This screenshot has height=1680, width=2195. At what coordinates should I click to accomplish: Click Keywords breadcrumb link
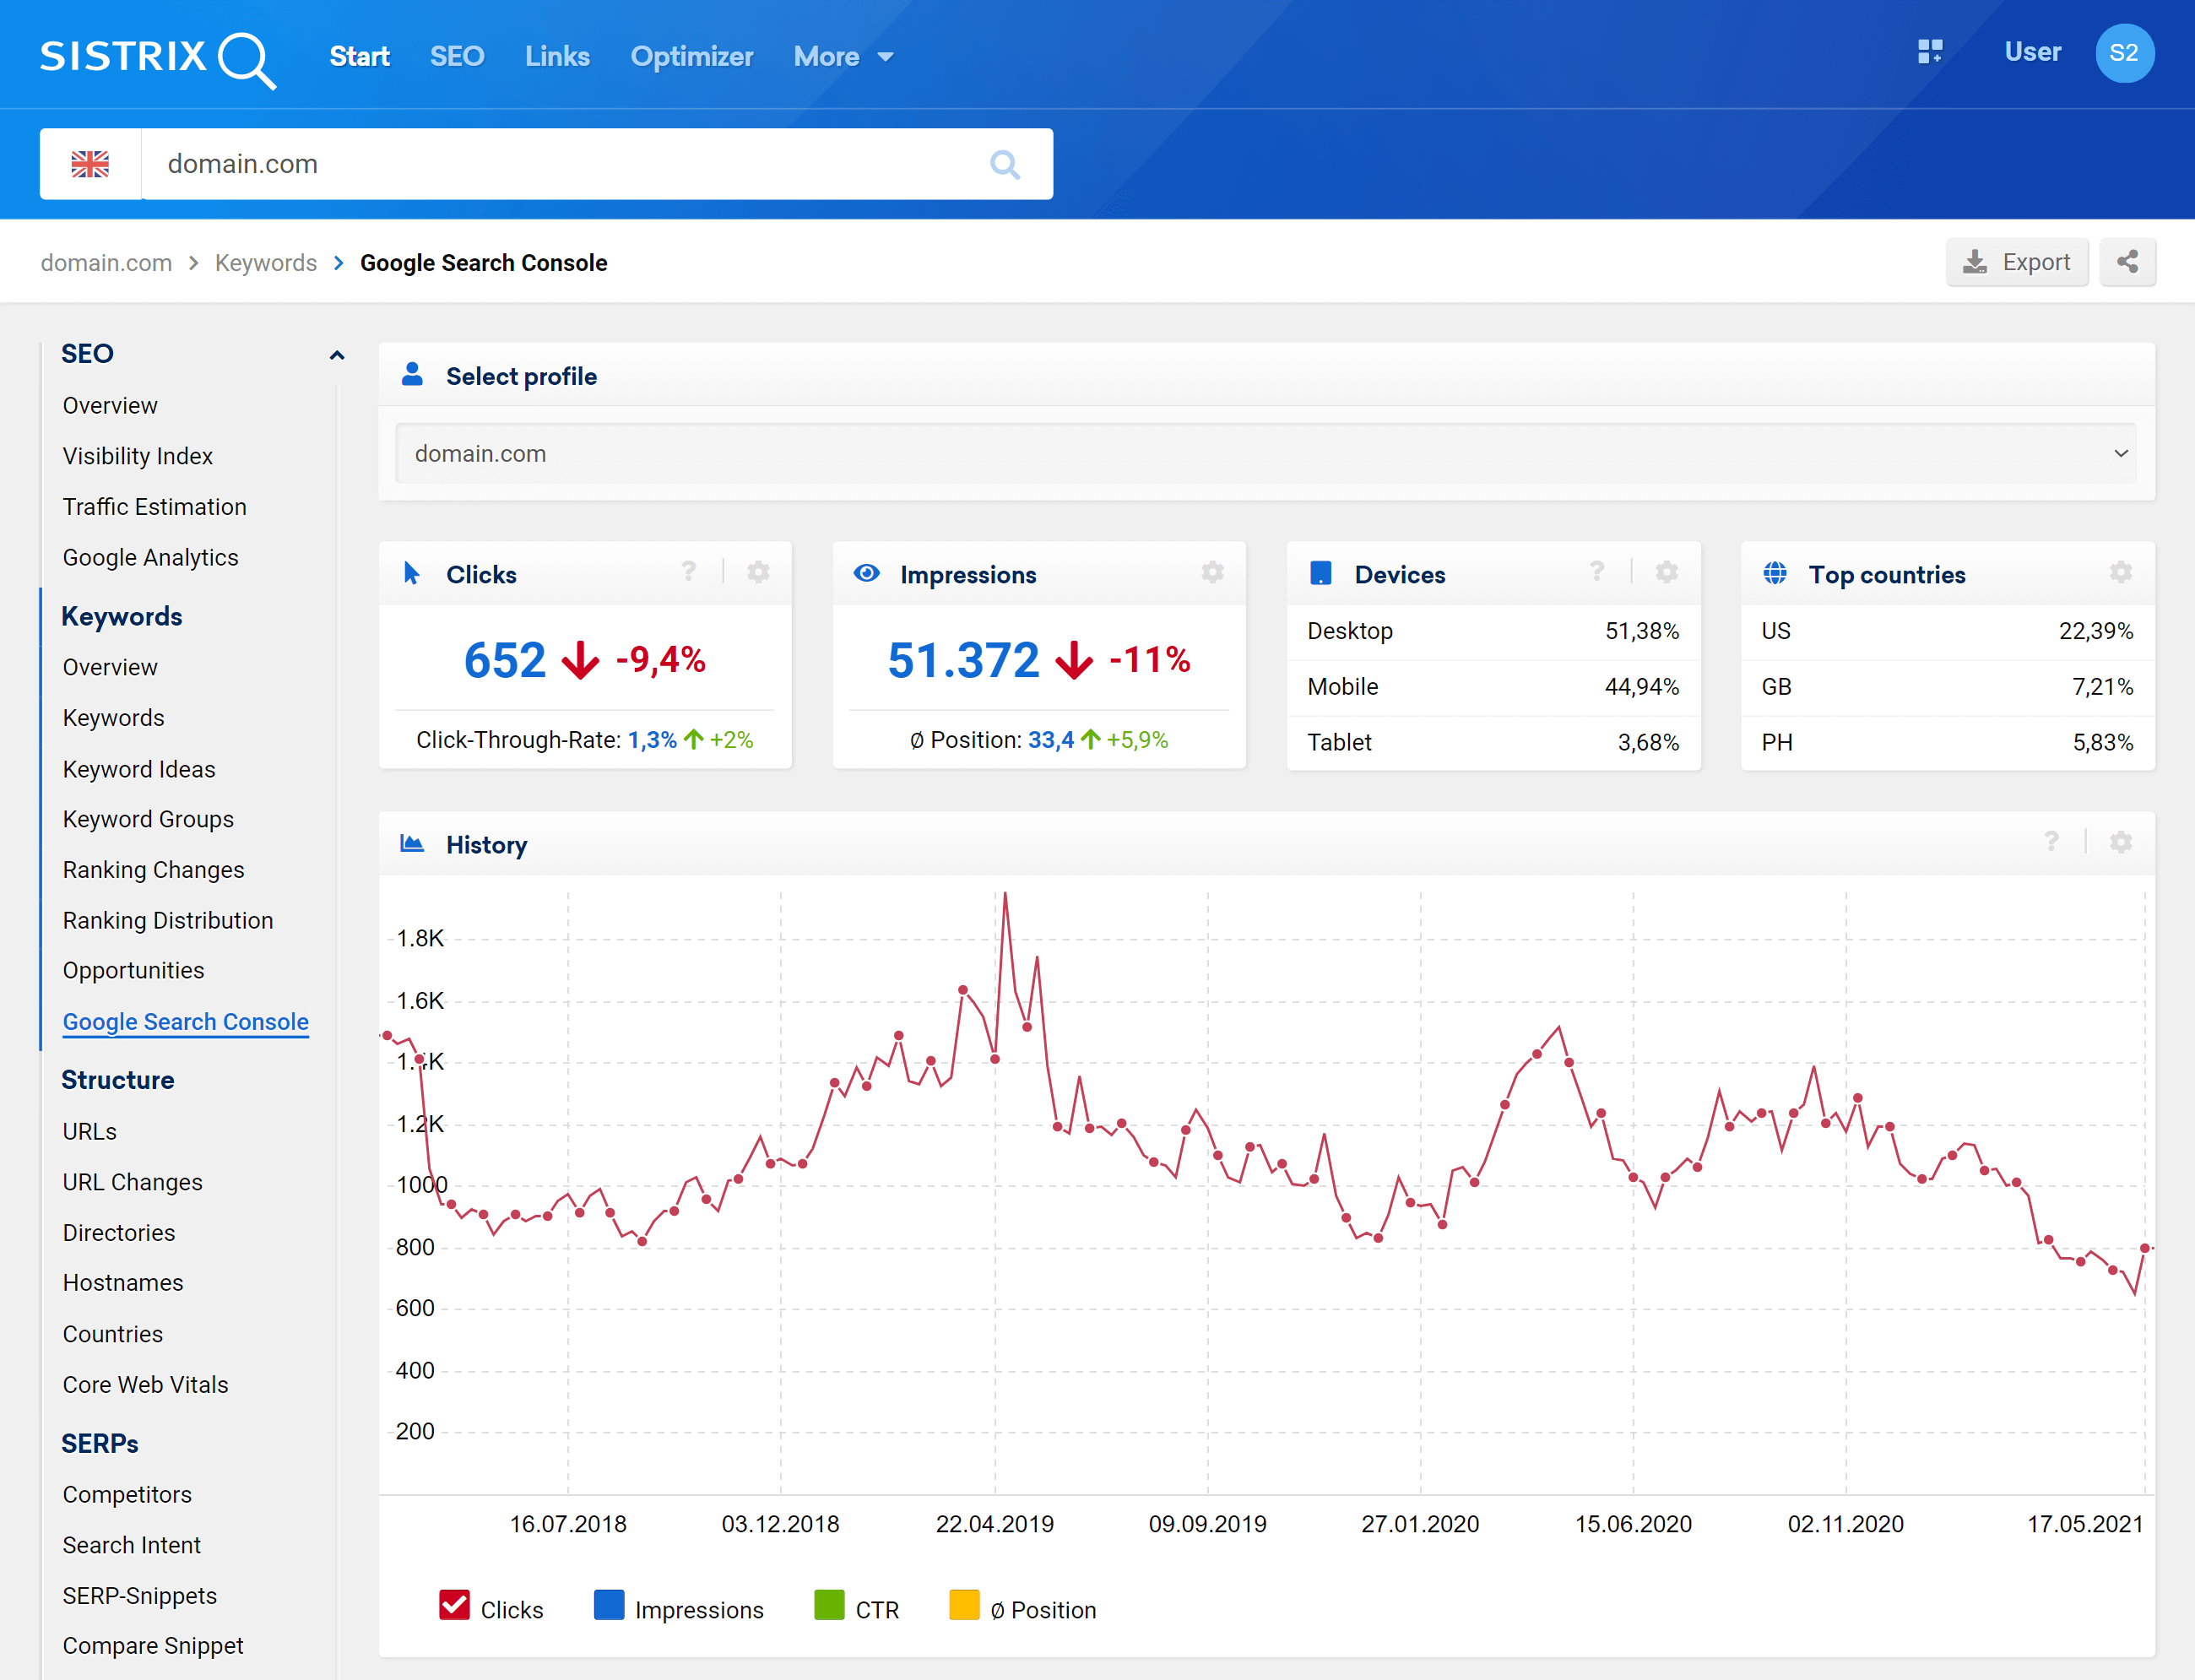[x=266, y=263]
